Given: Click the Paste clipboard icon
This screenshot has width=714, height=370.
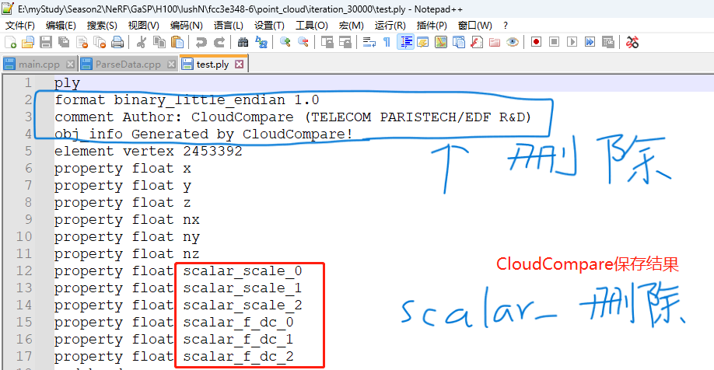Looking at the screenshot, I should (177, 42).
